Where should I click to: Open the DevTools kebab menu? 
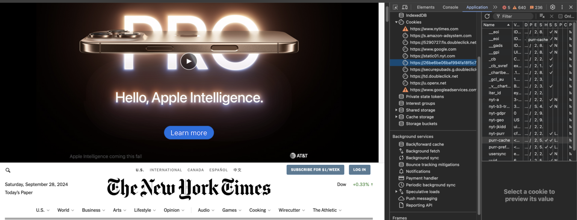coord(562,7)
